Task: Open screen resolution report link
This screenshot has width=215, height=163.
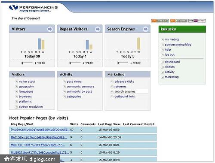Action: 31,107
